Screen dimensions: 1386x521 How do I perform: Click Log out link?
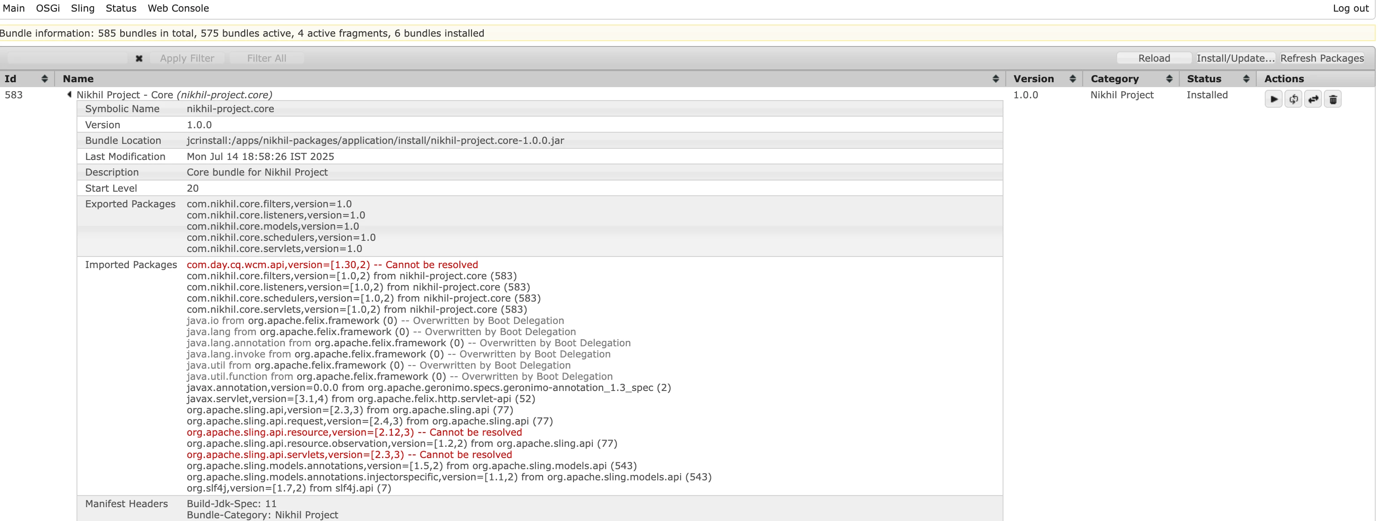point(1350,8)
